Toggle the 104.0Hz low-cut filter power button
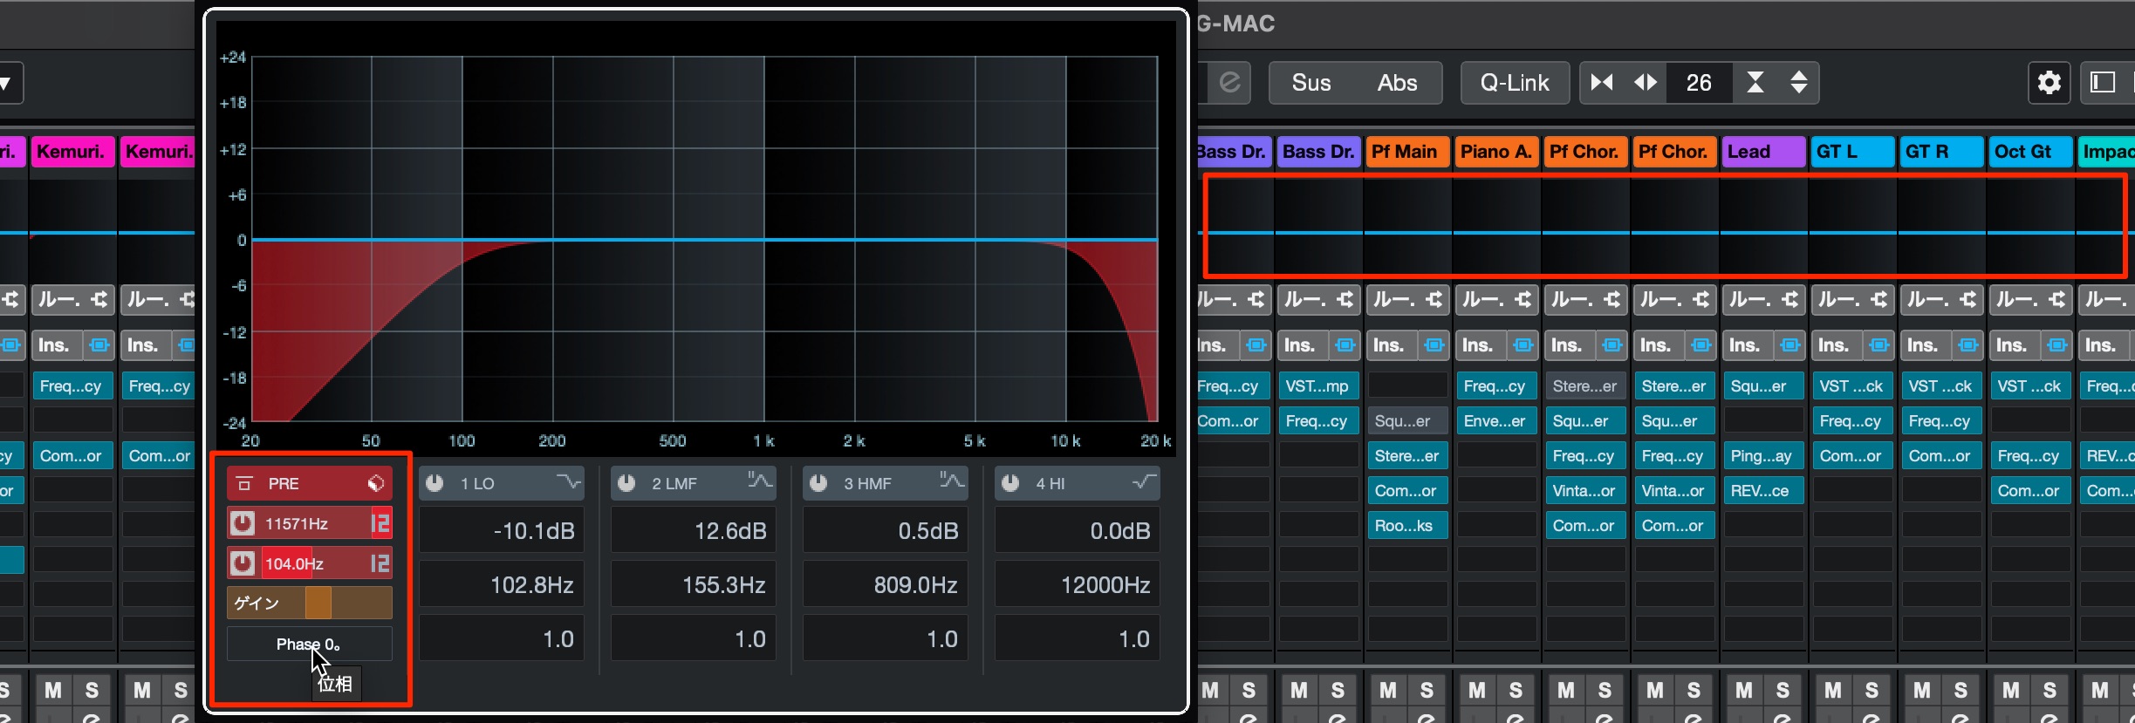 click(242, 563)
